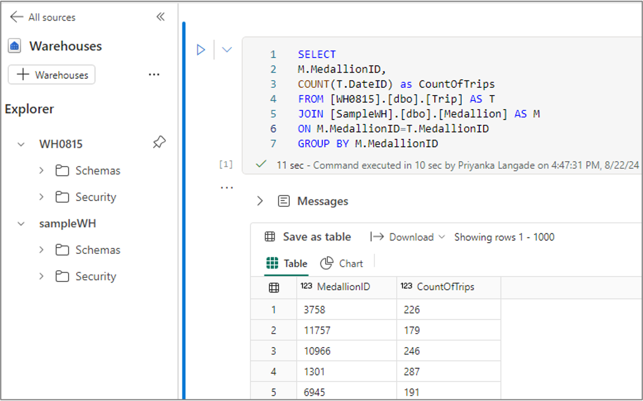643x401 pixels.
Task: Click the All sources back arrow
Action: (x=16, y=17)
